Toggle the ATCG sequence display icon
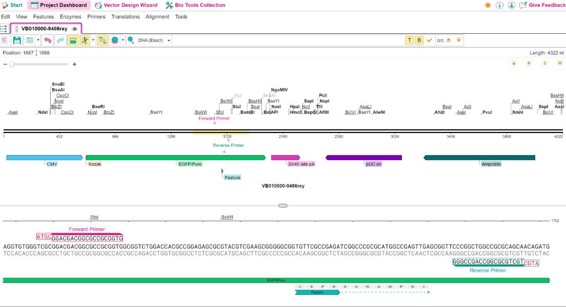 click(x=73, y=40)
